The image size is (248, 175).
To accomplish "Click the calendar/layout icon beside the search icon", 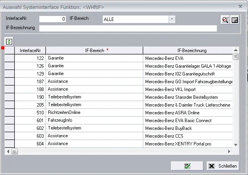I will (x=234, y=20).
